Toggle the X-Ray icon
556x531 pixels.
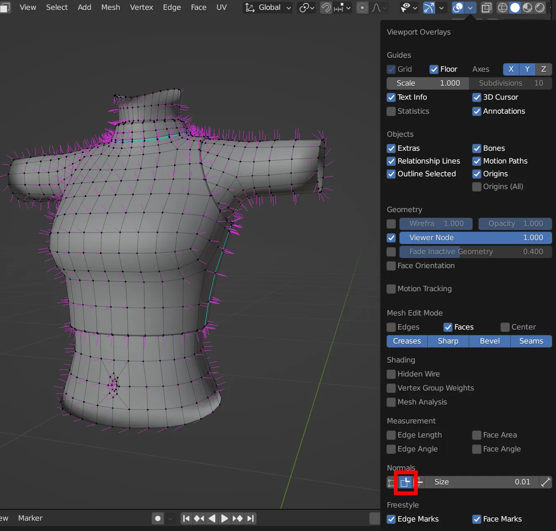(486, 7)
